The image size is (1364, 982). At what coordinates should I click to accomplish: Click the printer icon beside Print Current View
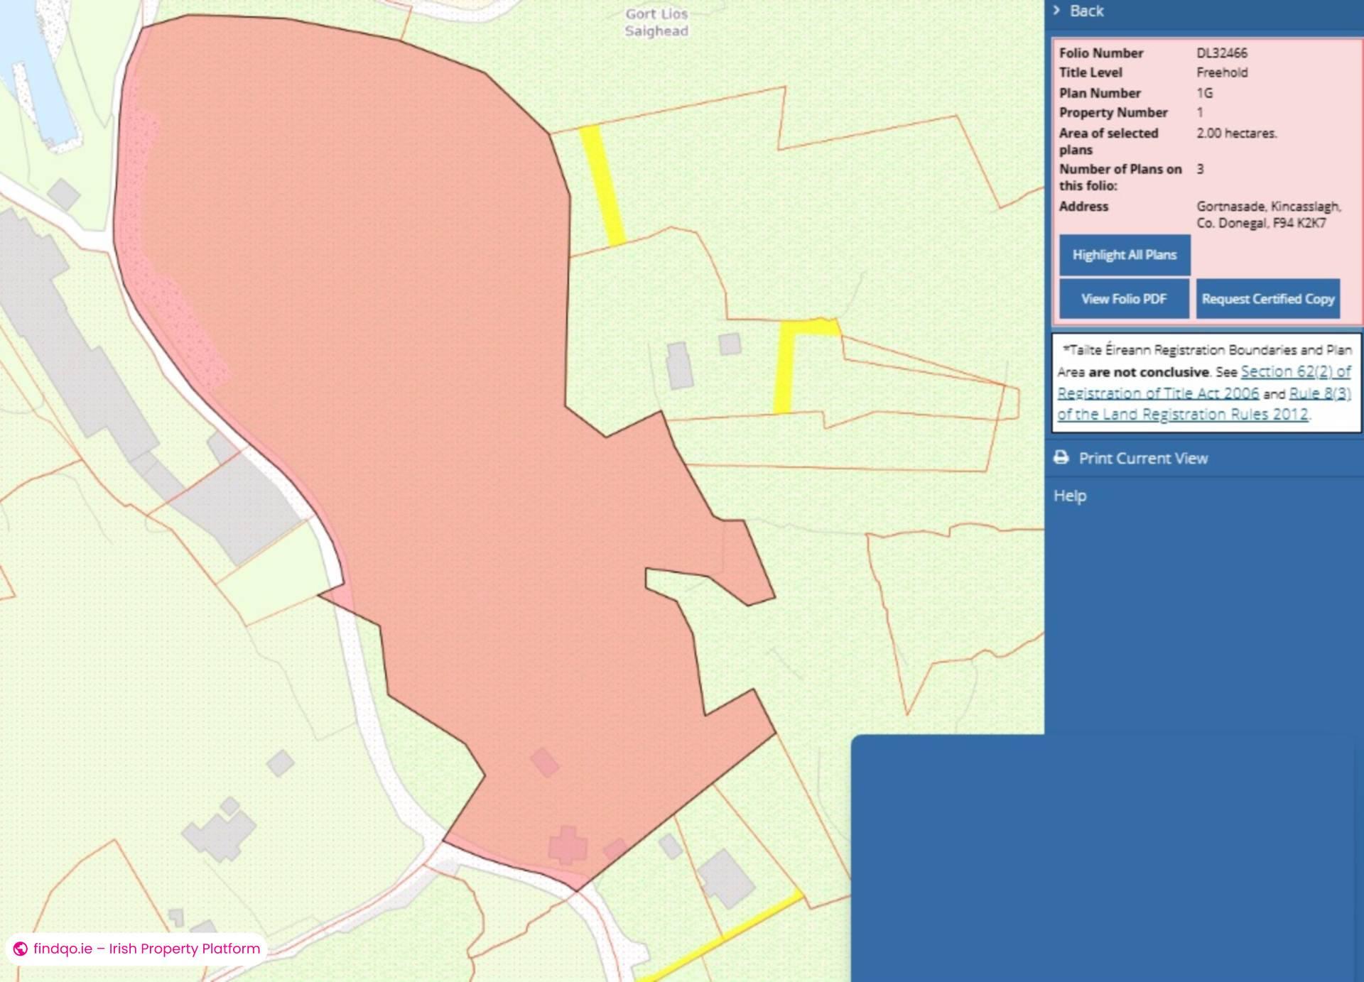point(1061,458)
